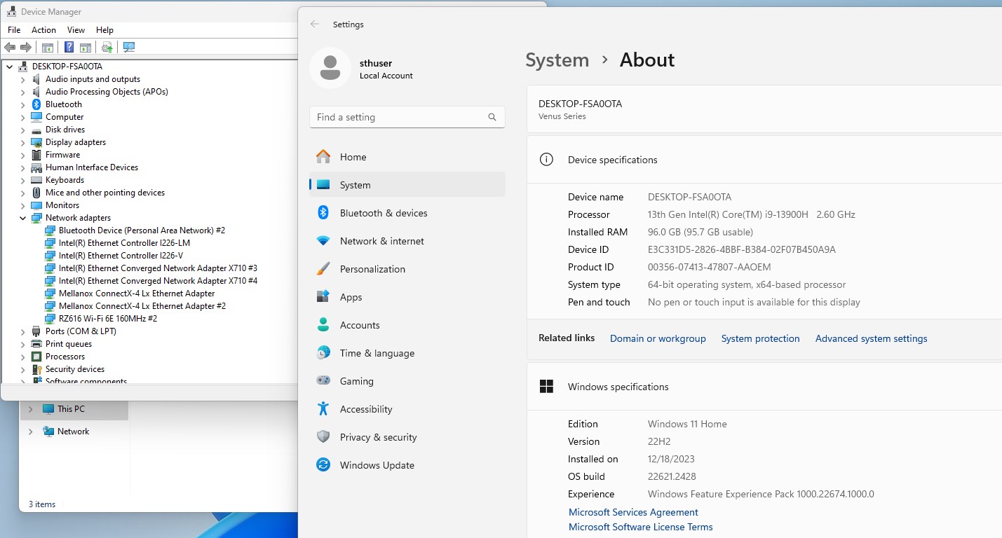The image size is (1002, 538).
Task: Click the Help toolbar icon in Device Manager
Action: pos(69,47)
